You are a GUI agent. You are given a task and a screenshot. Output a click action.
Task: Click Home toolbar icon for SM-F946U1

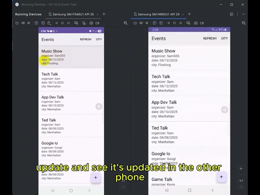pos(62,23)
